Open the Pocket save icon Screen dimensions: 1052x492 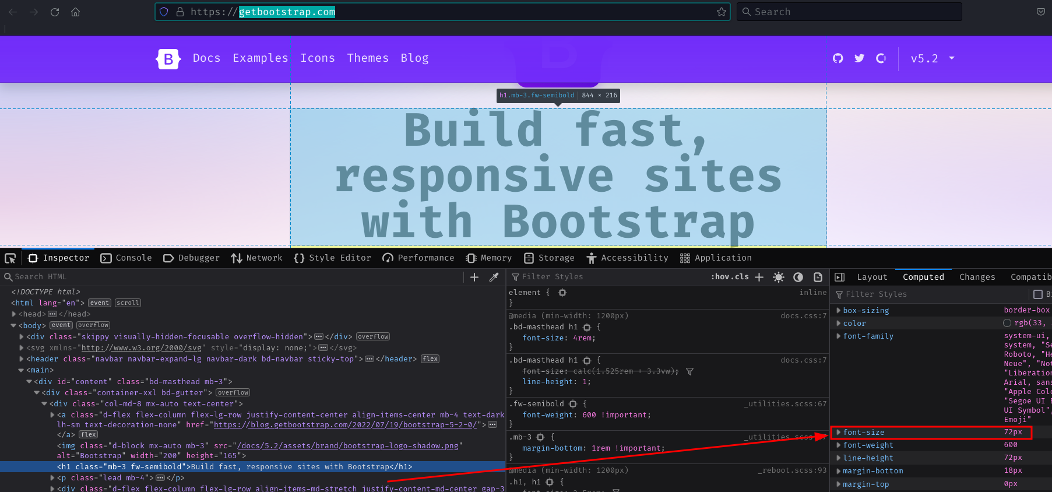pos(1041,12)
